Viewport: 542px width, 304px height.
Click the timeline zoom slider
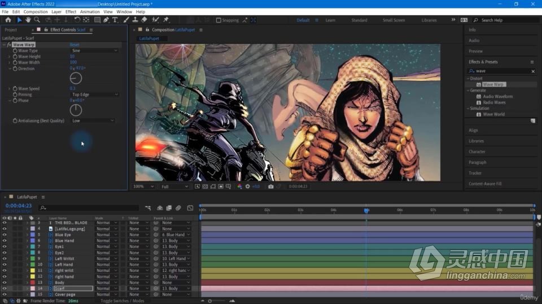[210, 301]
